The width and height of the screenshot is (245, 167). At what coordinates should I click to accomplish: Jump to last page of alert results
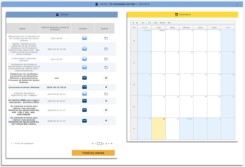[x=111, y=143]
